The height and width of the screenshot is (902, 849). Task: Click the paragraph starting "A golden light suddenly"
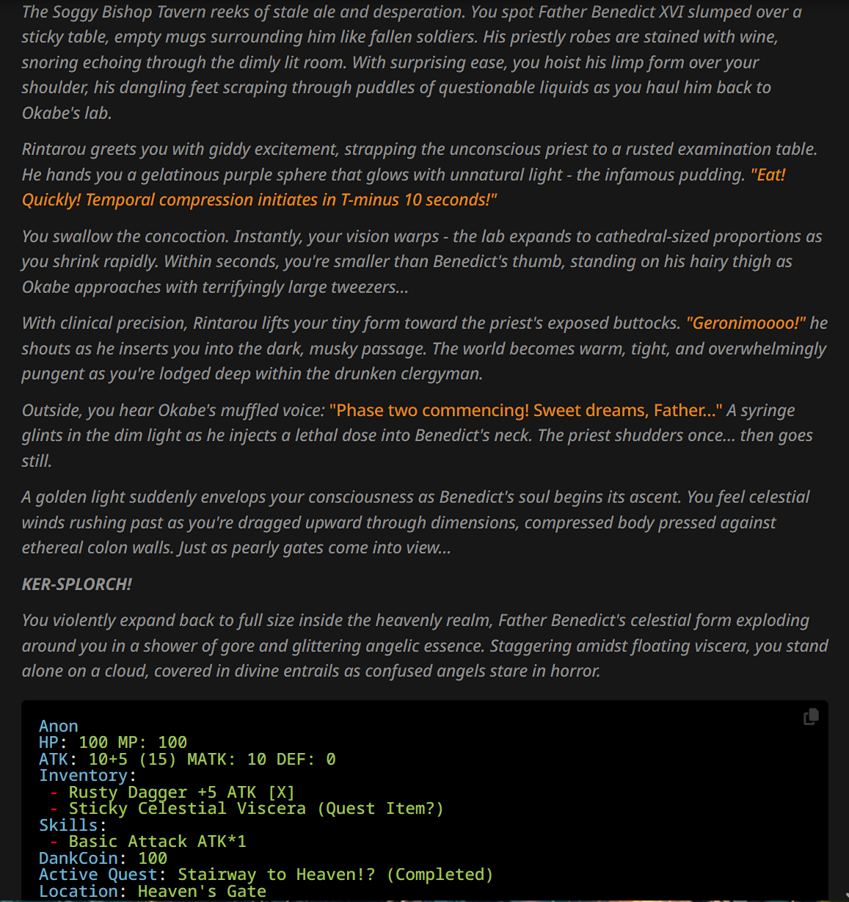416,523
